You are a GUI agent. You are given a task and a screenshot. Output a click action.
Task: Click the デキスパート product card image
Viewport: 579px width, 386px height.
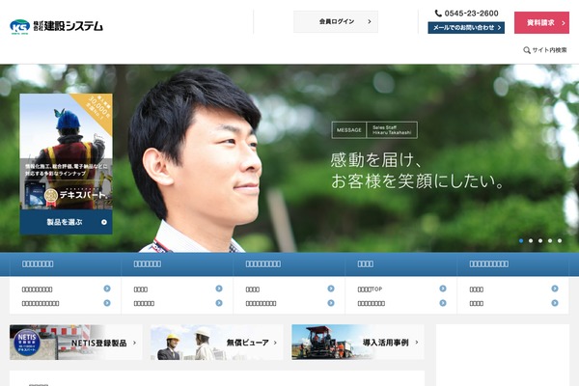(66, 152)
